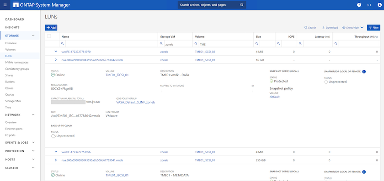Image resolution: width=384 pixels, height=181 pixels.
Task: Expand the HOSTS sidebar section
Action: click(x=33, y=159)
